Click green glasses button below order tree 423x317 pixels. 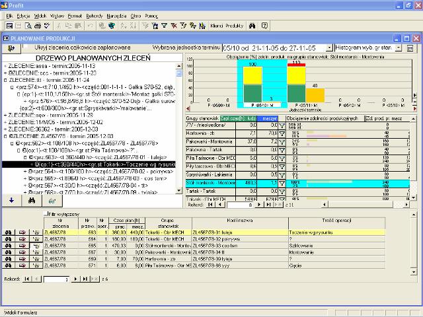(x=52, y=200)
